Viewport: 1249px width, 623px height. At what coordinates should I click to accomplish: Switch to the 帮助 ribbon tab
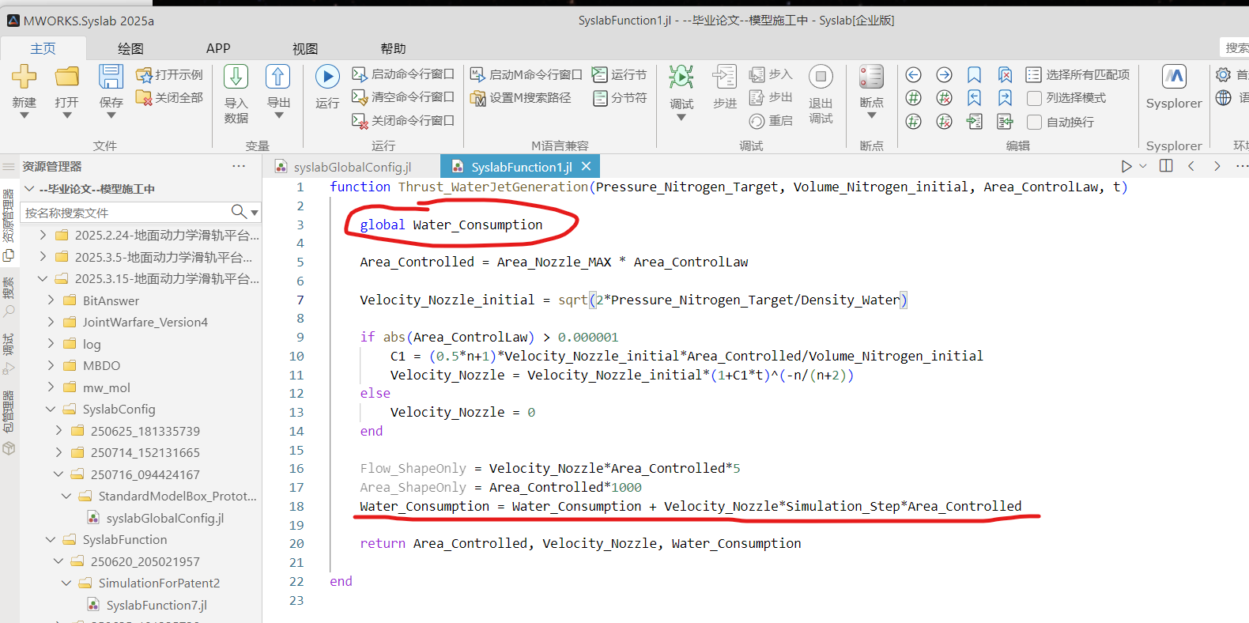(x=393, y=48)
